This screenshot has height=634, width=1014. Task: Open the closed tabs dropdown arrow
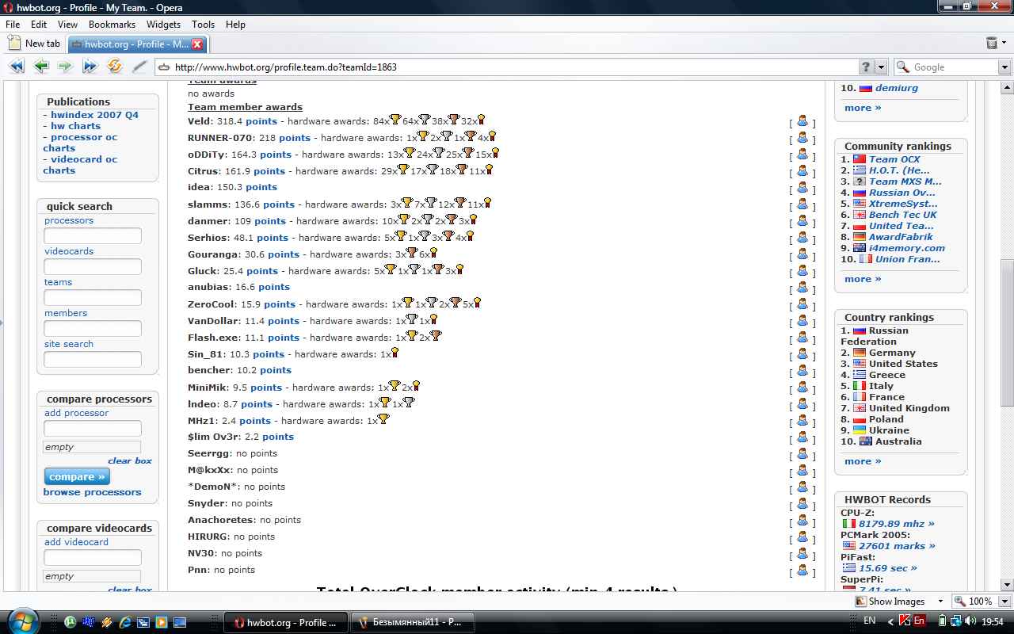[1004, 44]
